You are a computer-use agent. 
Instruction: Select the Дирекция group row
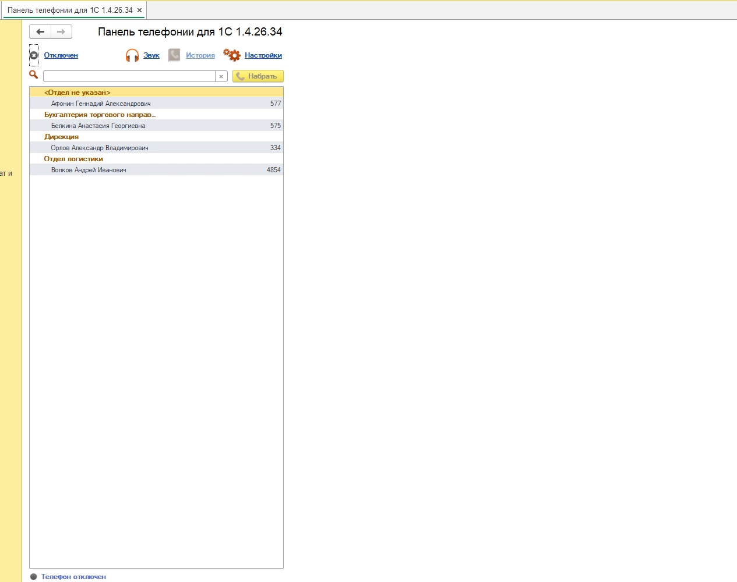coord(156,137)
